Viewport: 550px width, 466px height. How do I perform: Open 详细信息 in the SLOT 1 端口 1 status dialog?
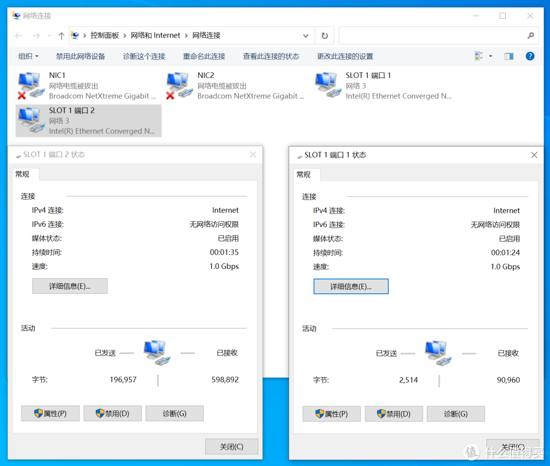(x=350, y=286)
